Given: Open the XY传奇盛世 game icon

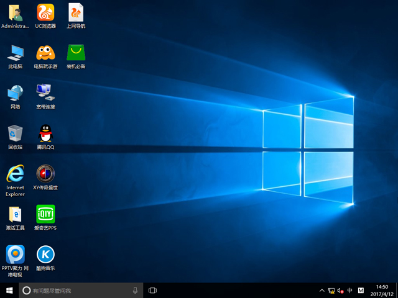Looking at the screenshot, I should point(45,173).
